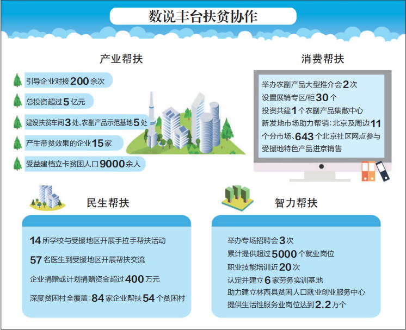Click the line 14所学校与受援地区开展手拉手帮扶活动
Screen dimensions: 406x330
tap(97, 240)
